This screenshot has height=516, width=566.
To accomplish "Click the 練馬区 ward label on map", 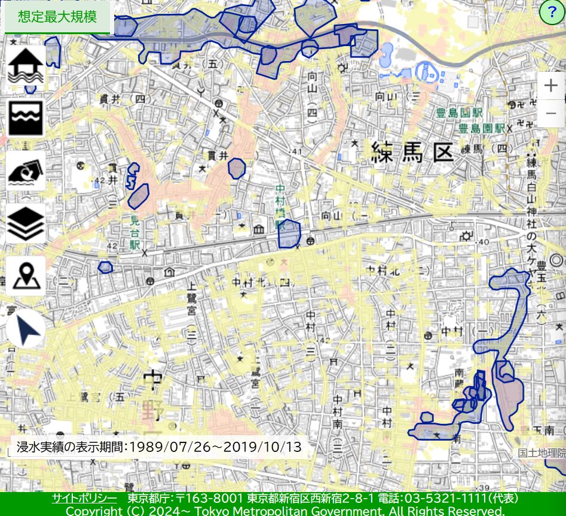I will pyautogui.click(x=412, y=153).
